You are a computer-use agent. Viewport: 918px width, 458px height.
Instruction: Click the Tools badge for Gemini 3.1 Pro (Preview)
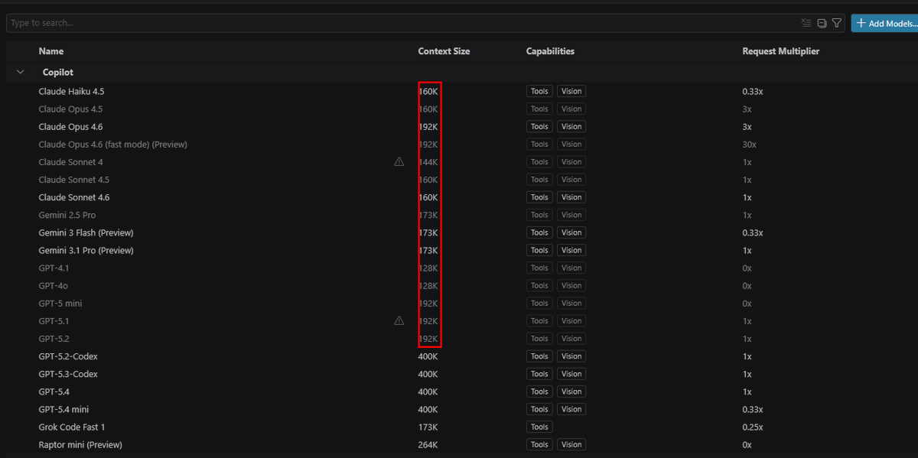(539, 250)
